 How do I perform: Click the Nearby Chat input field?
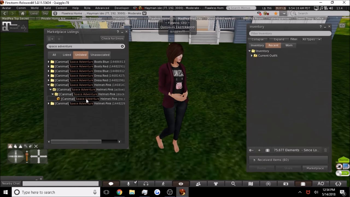[x=60, y=184]
